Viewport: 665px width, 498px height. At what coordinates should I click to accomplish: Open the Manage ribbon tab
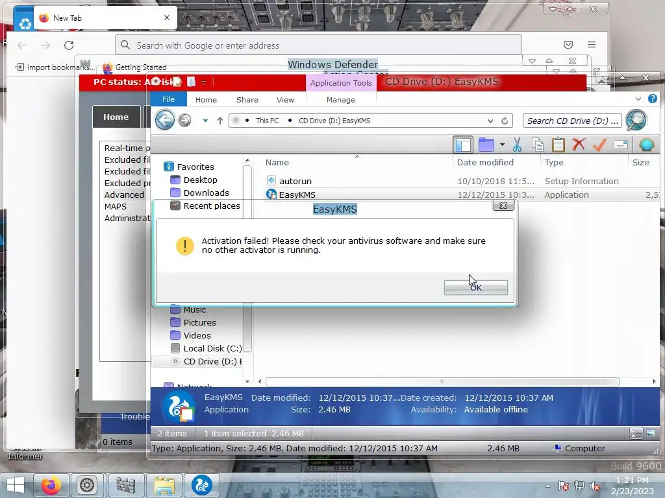340,100
